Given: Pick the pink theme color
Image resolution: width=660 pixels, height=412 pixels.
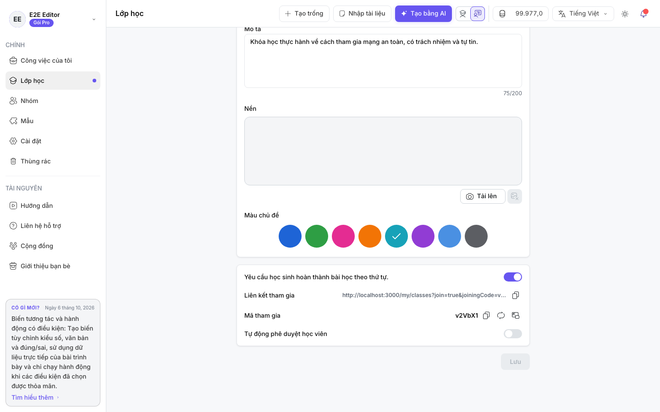Looking at the screenshot, I should pos(343,236).
